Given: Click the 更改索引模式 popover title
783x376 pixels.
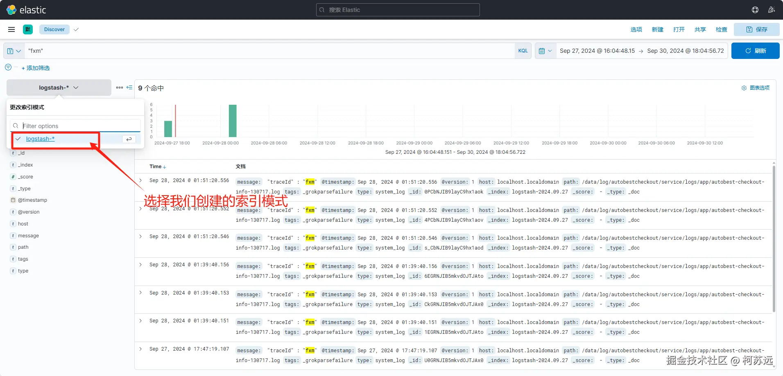Looking at the screenshot, I should [x=27, y=107].
